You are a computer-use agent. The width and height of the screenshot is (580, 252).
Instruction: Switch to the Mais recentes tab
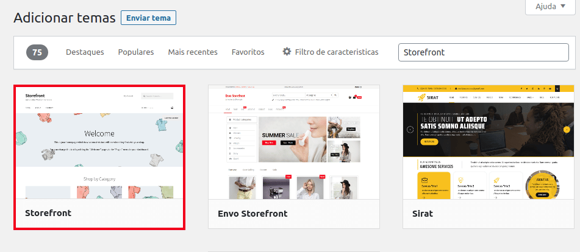point(193,52)
